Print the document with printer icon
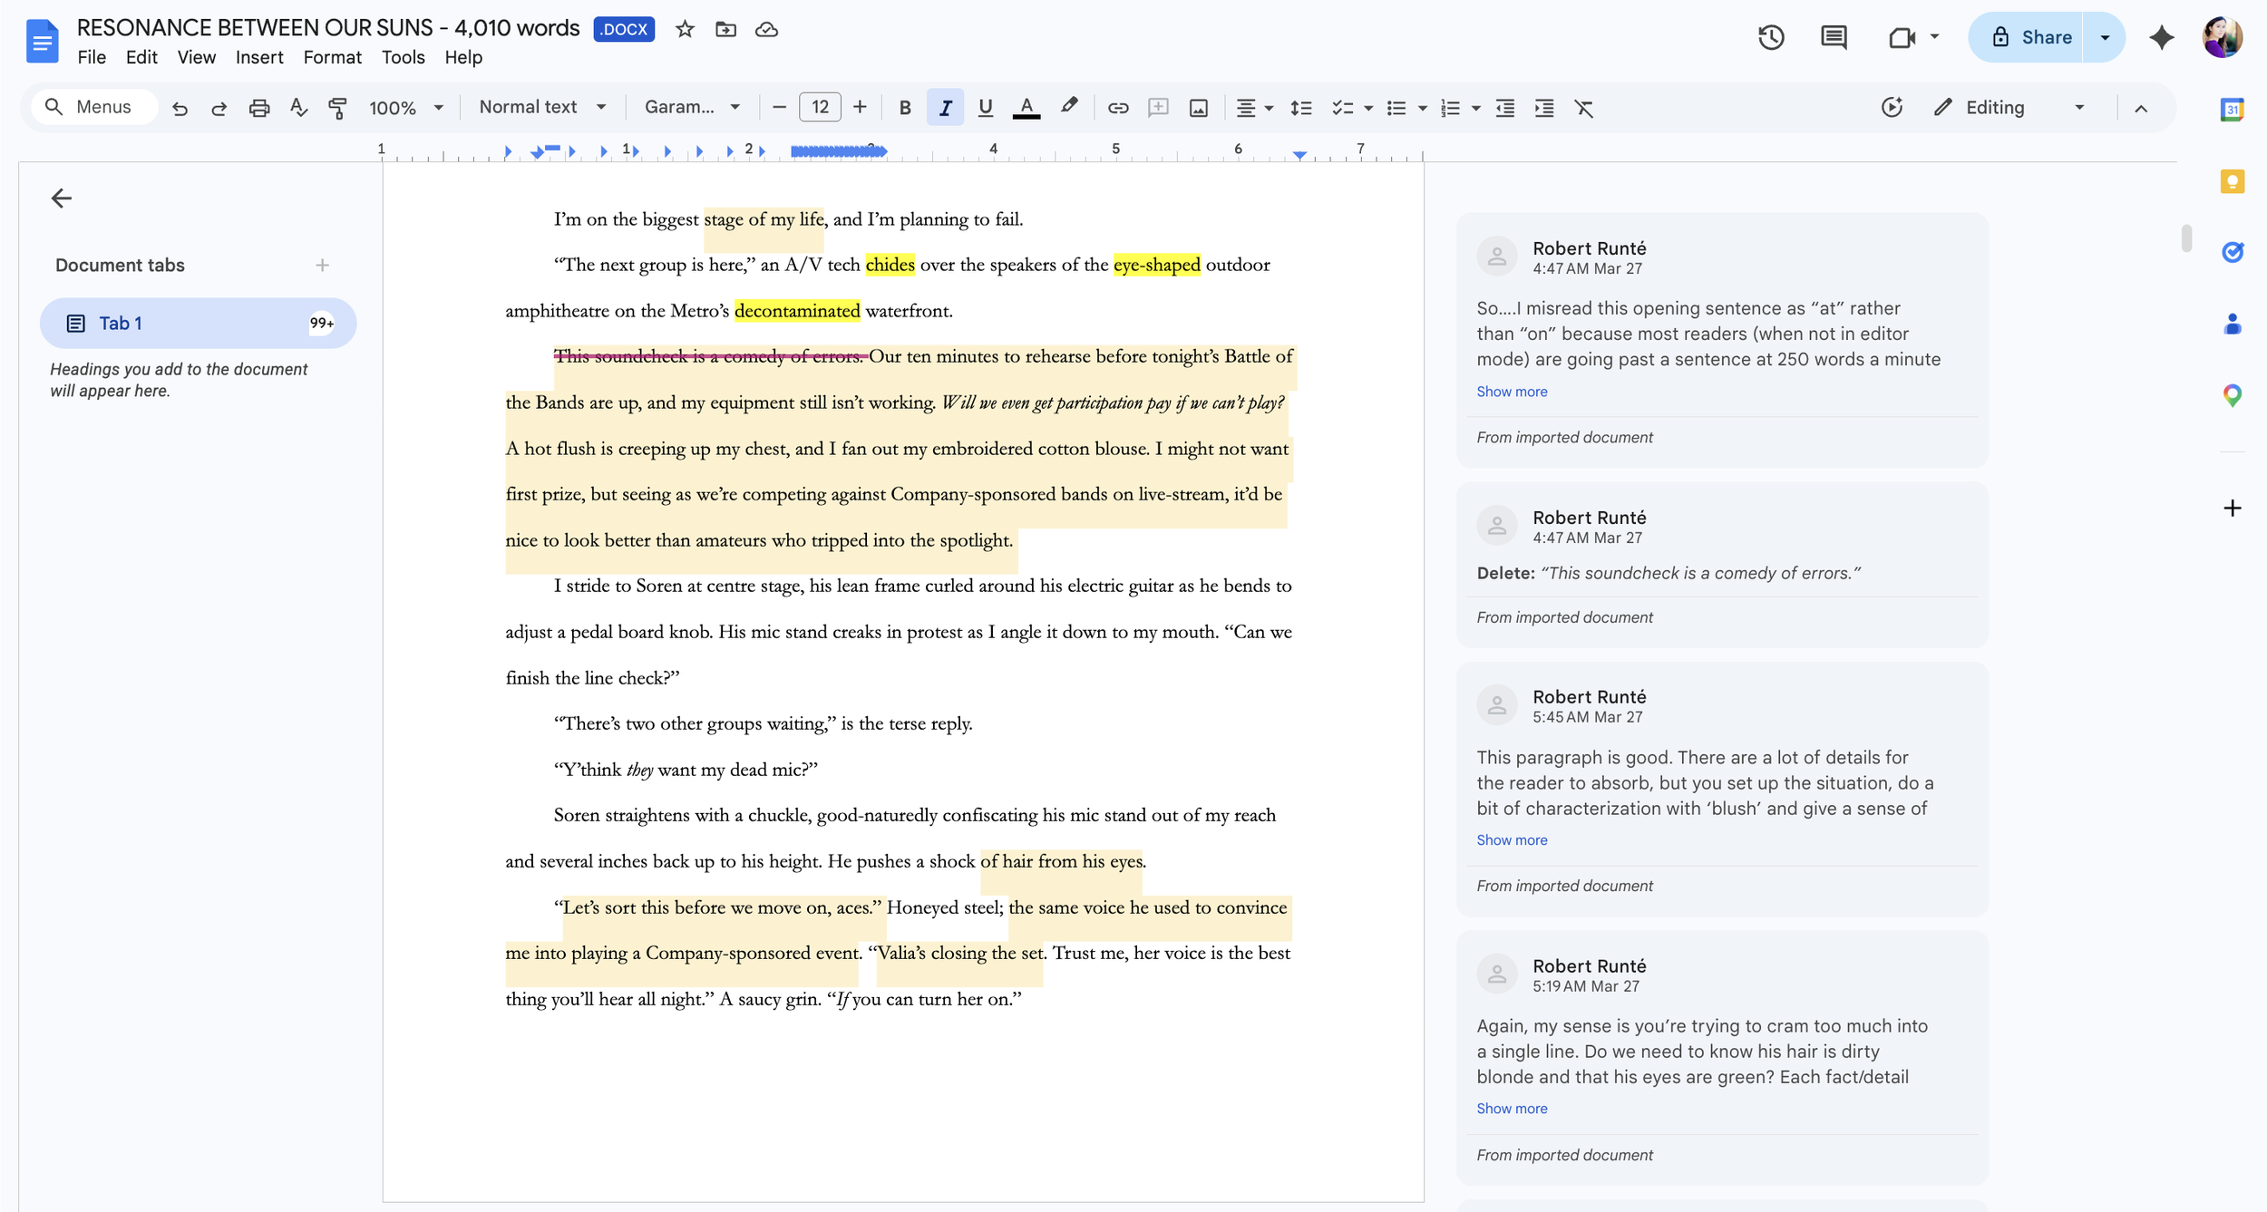Image resolution: width=2267 pixels, height=1212 pixels. pyautogui.click(x=259, y=108)
